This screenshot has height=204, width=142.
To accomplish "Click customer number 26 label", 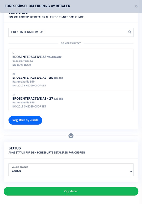I will [x=14, y=74].
